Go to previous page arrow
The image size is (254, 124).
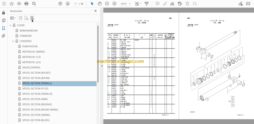(60, 4)
